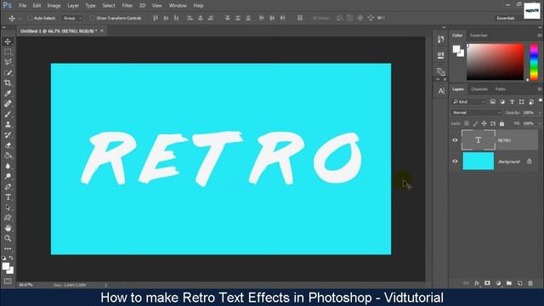
Task: Hide the Background layer
Action: (455, 161)
